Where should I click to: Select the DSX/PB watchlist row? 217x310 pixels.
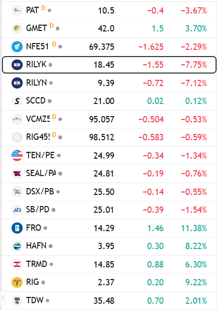tap(109, 192)
